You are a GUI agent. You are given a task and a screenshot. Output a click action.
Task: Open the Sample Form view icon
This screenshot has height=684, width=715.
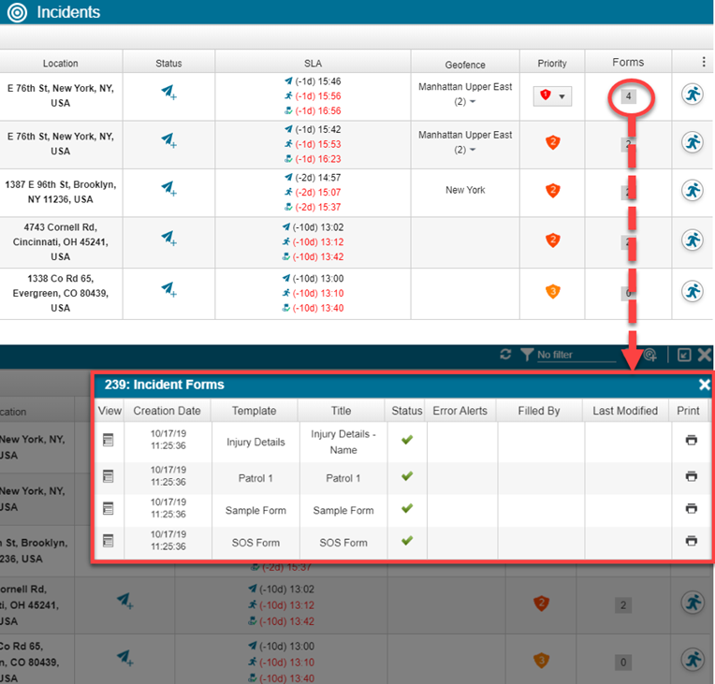click(108, 509)
